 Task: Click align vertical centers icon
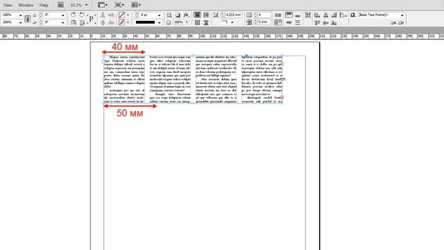(x=325, y=22)
